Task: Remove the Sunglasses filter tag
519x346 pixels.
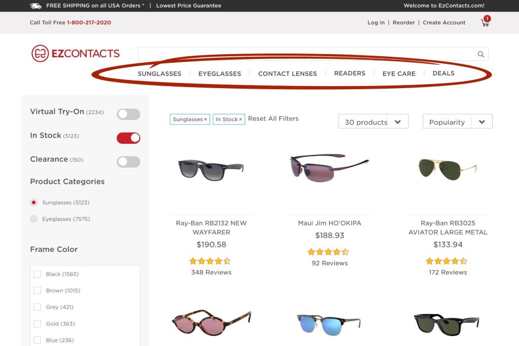Action: click(x=205, y=120)
